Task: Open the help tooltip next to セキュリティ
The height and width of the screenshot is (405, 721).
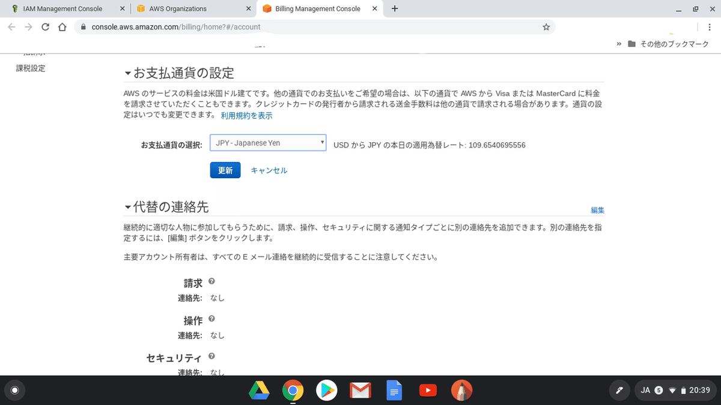Action: click(211, 356)
